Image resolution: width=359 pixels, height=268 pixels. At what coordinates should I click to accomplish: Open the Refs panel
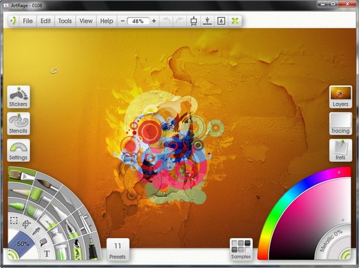[340, 150]
